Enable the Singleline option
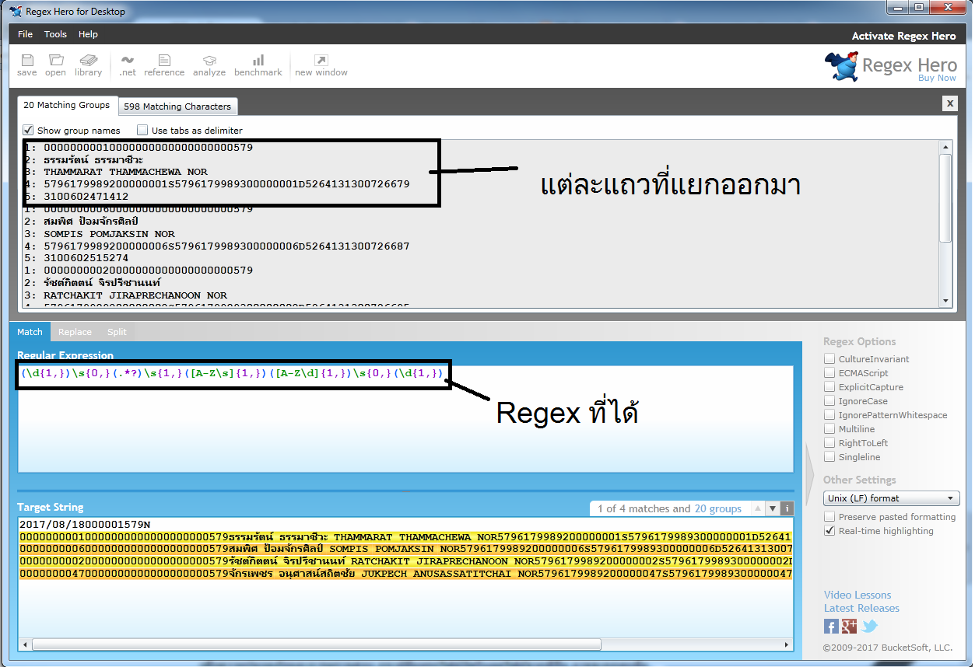The image size is (975, 667). [x=830, y=457]
